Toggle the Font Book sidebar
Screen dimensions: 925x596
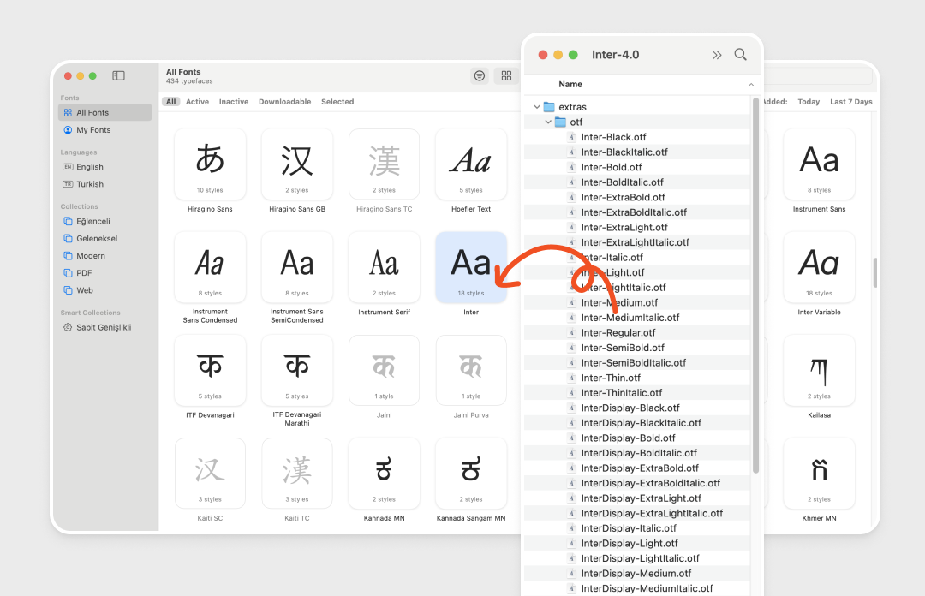(x=118, y=75)
